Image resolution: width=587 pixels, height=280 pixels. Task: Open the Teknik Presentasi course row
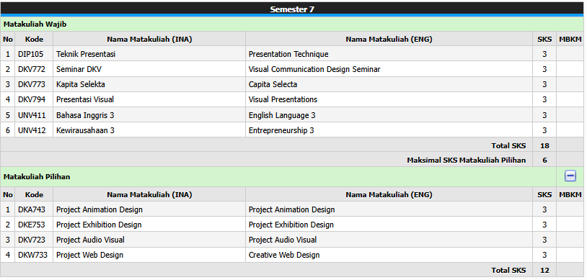click(292, 54)
